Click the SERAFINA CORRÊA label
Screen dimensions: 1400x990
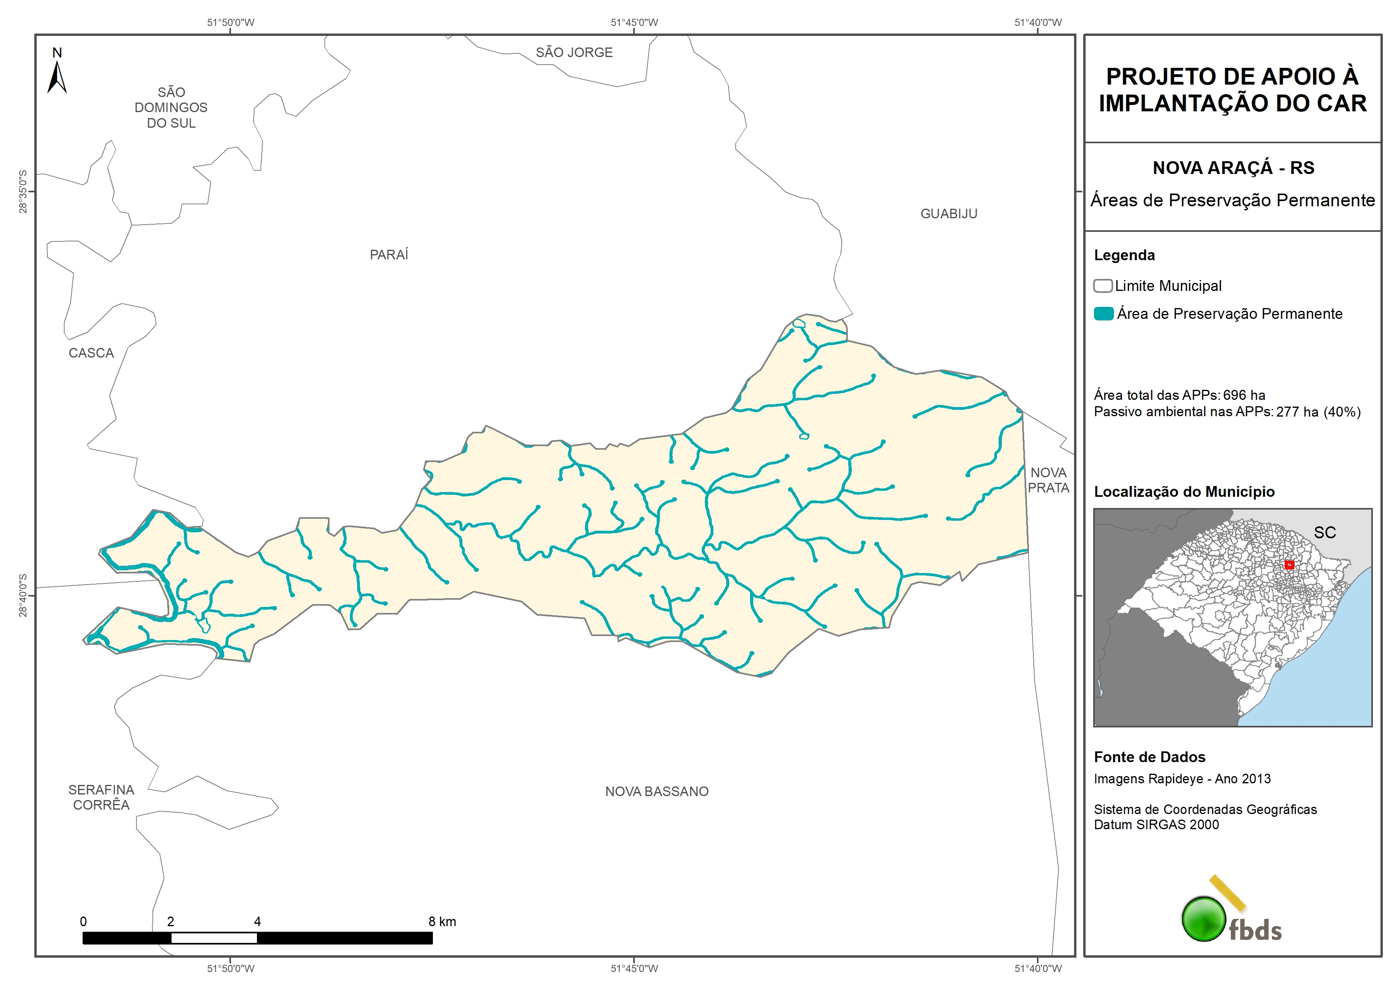101,796
